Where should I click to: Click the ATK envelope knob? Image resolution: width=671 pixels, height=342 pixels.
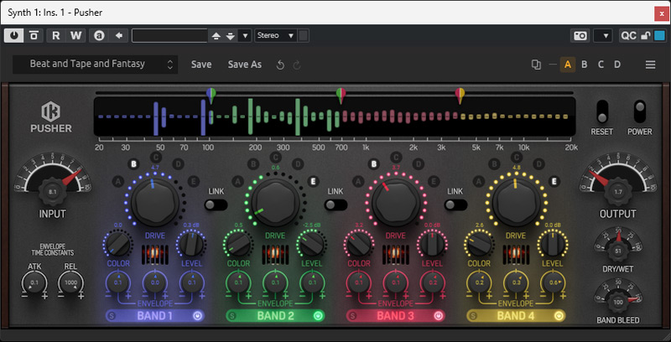(34, 282)
